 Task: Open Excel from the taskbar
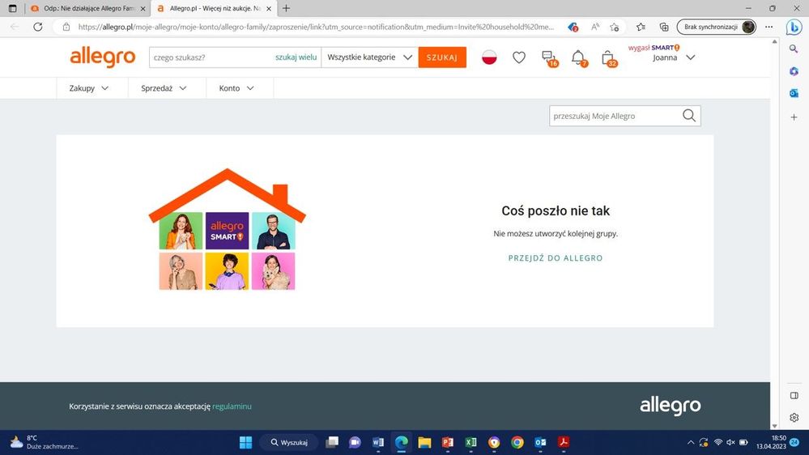(470, 442)
